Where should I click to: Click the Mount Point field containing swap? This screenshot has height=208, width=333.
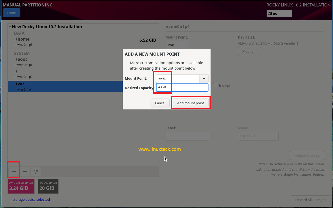click(x=178, y=78)
